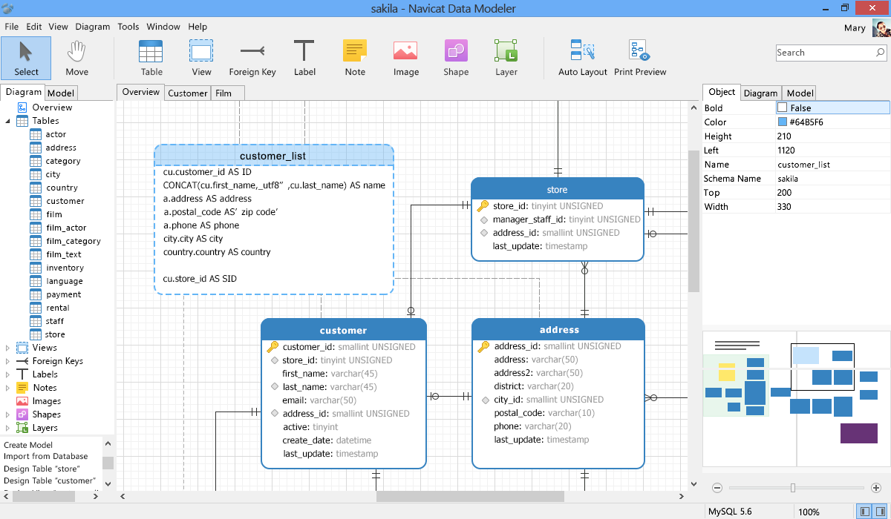Open the Tools menu

point(128,27)
